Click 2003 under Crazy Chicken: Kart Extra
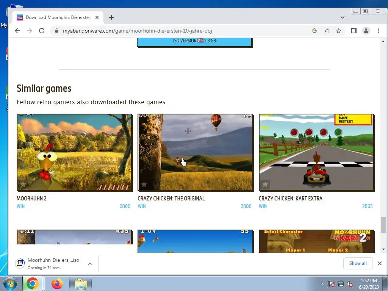The width and height of the screenshot is (388, 291). point(367,206)
